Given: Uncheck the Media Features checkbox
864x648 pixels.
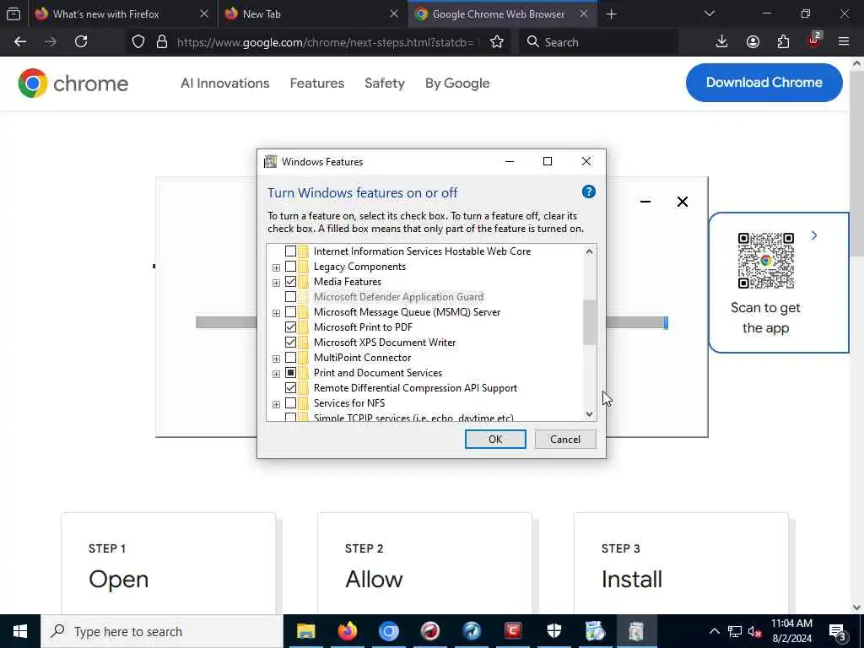Looking at the screenshot, I should 290,282.
